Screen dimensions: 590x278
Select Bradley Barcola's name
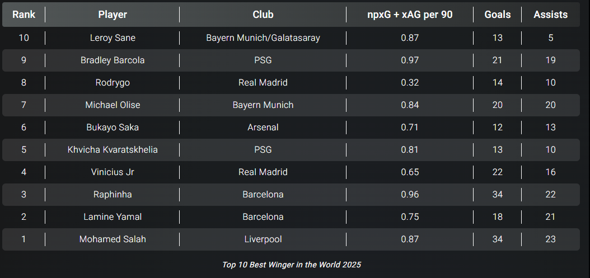pos(113,60)
